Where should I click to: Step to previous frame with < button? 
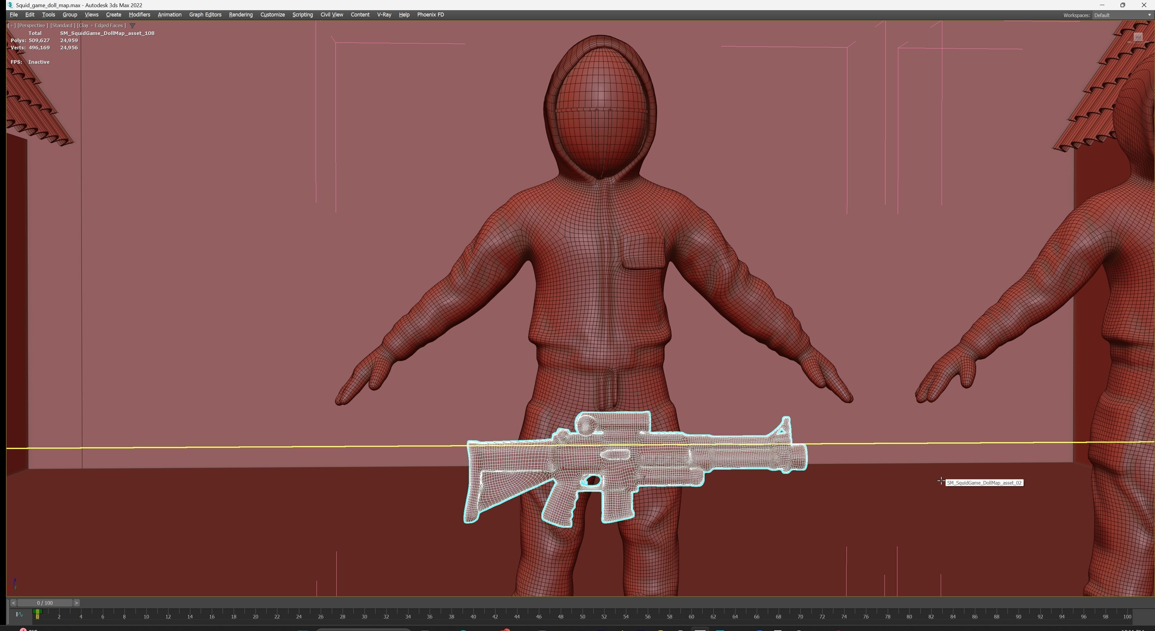click(x=13, y=603)
